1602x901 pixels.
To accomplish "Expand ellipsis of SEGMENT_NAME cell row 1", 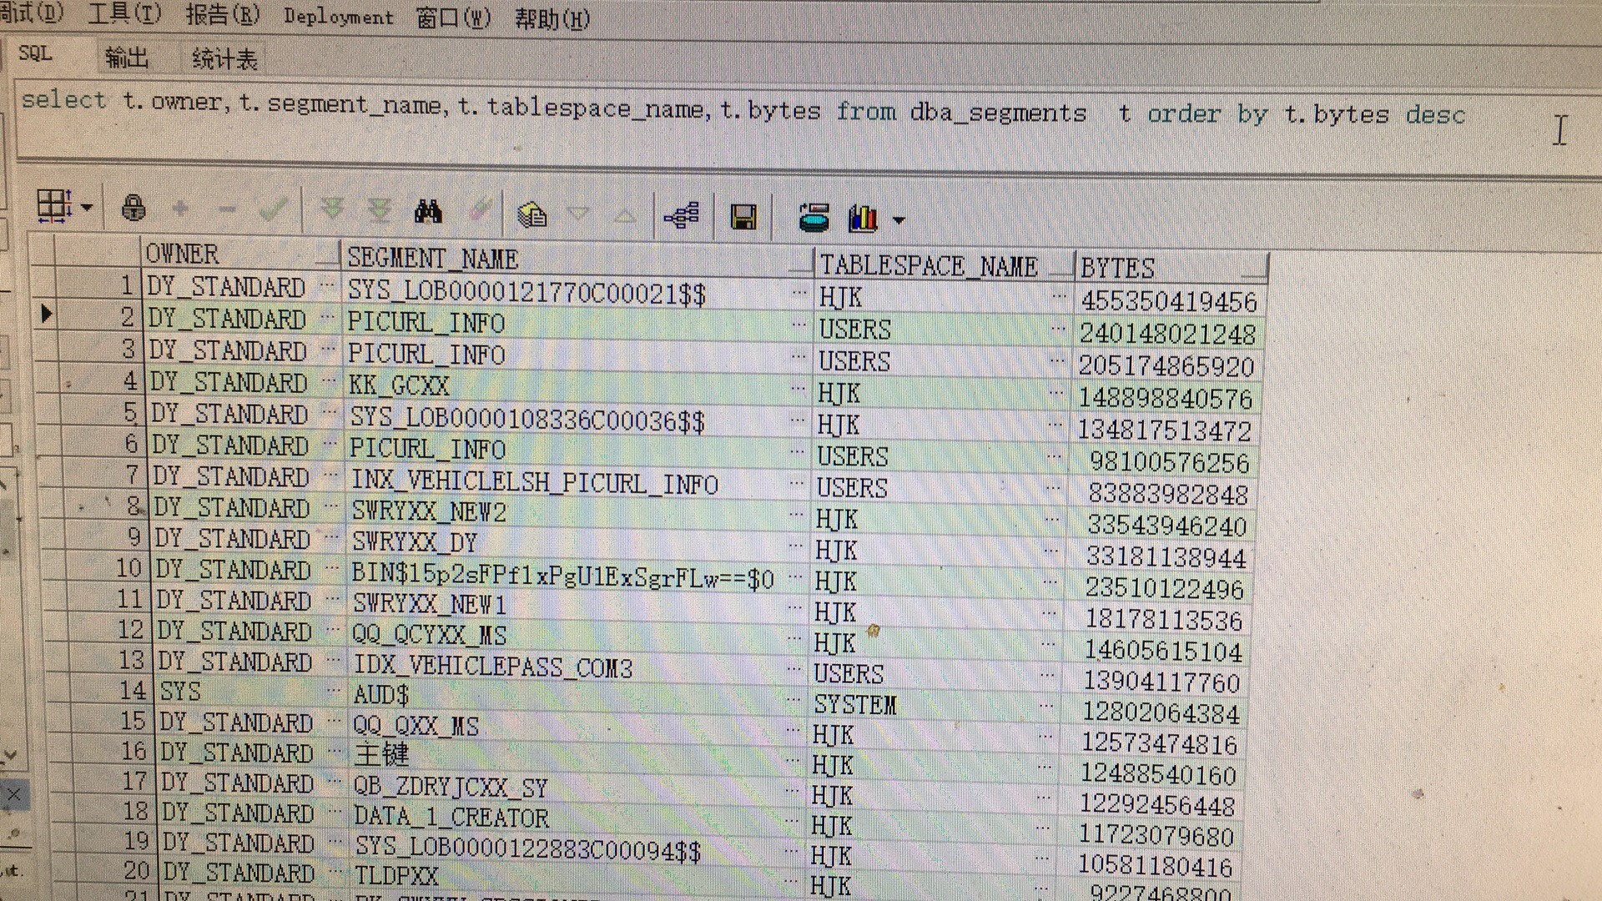I will pos(798,293).
